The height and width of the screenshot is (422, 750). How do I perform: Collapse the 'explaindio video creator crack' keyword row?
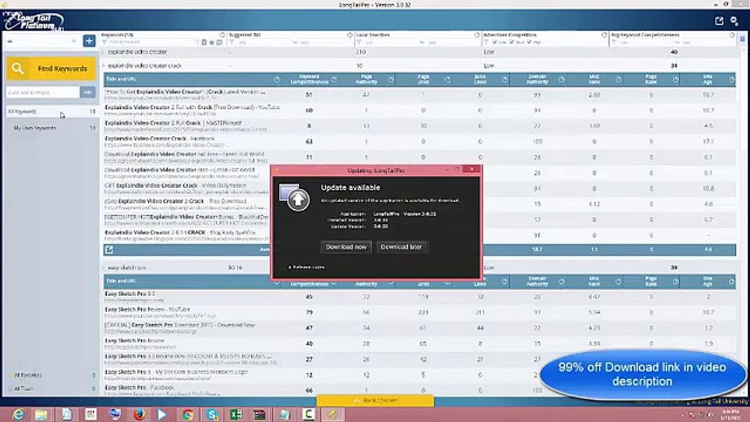click(104, 66)
